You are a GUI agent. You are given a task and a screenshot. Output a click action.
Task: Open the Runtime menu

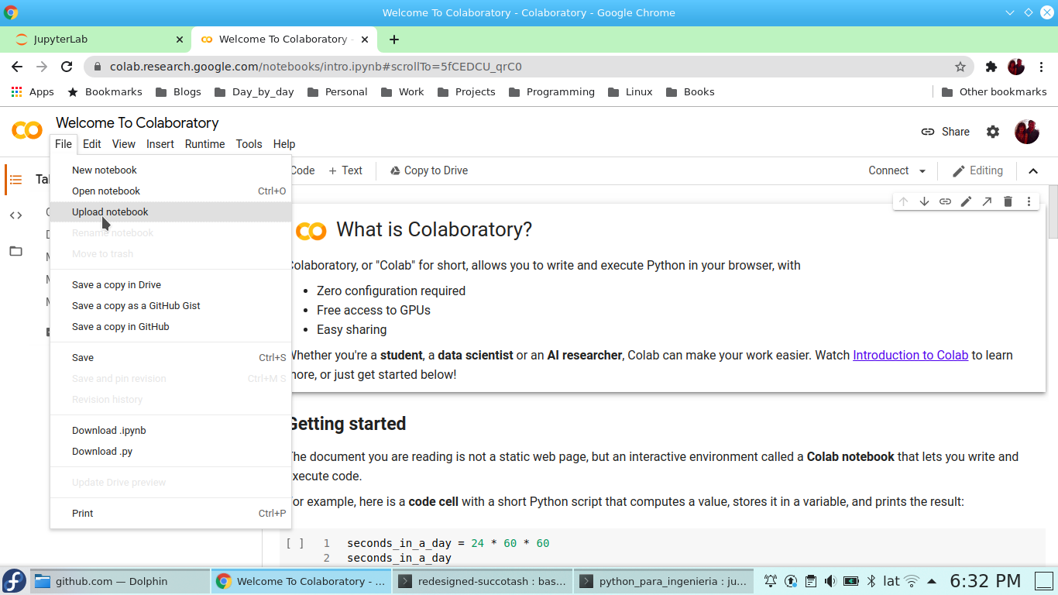coord(205,144)
